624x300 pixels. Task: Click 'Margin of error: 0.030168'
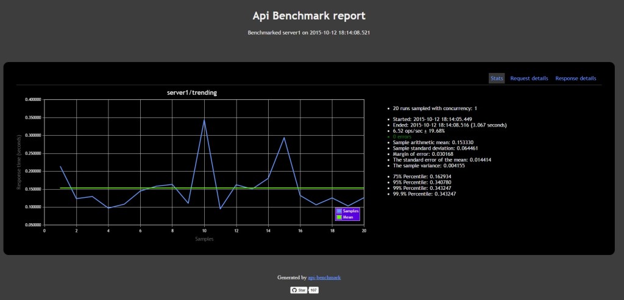click(423, 154)
